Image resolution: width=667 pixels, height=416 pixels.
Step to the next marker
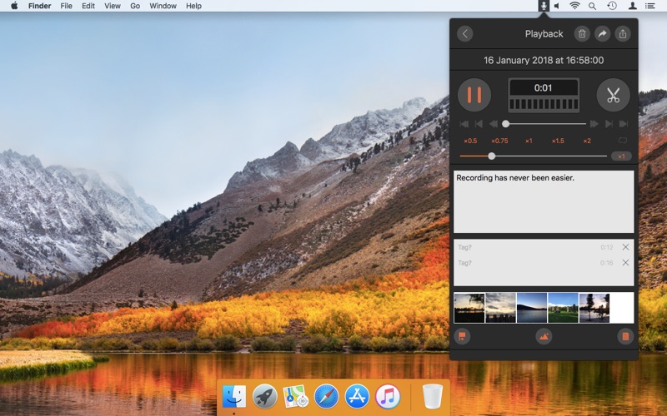609,124
